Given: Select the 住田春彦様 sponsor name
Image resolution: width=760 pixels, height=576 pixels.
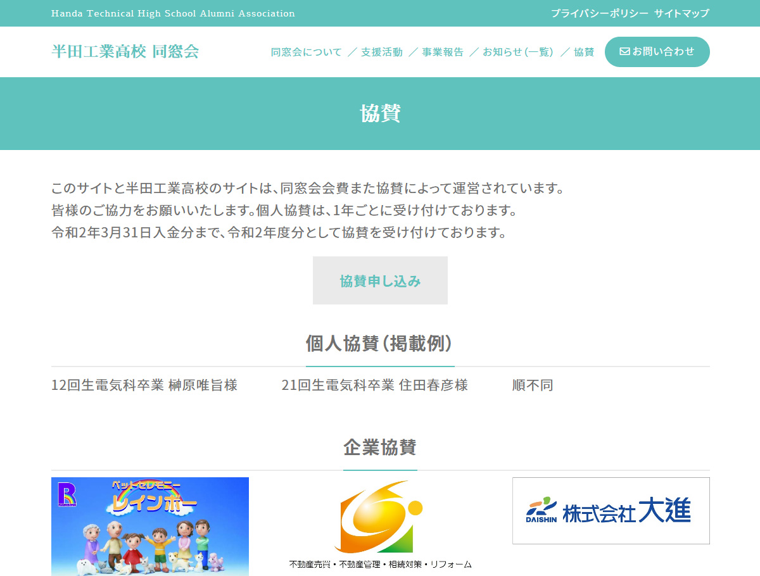Looking at the screenshot, I should pos(433,385).
